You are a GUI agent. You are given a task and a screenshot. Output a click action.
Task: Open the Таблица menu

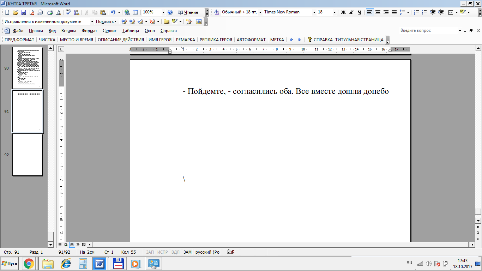(131, 31)
